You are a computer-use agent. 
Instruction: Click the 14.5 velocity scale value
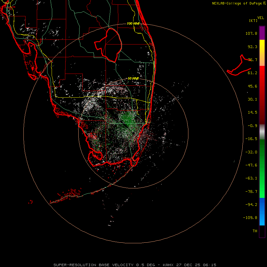pos(252,112)
